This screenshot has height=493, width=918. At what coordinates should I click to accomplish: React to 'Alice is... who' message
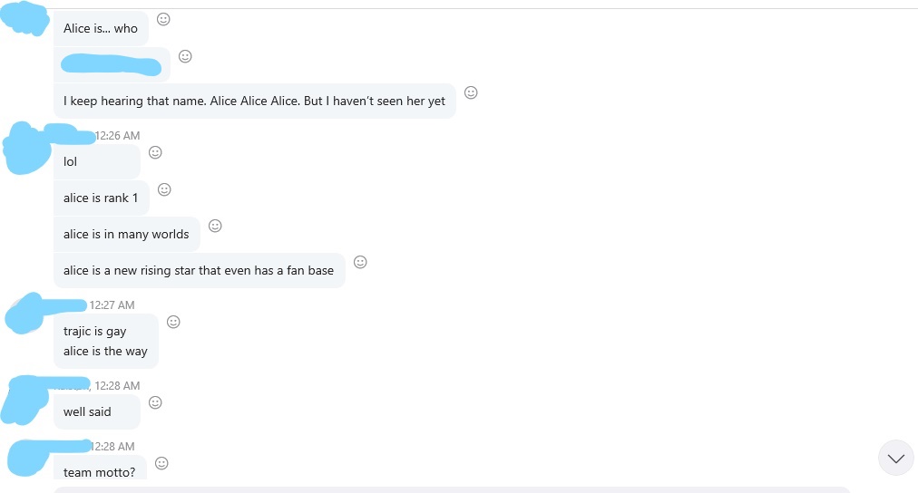coord(163,19)
